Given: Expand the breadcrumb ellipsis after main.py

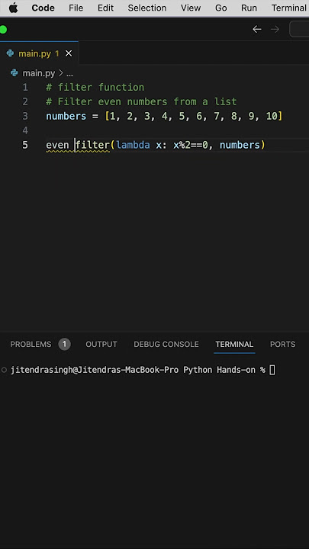Looking at the screenshot, I should [x=69, y=73].
